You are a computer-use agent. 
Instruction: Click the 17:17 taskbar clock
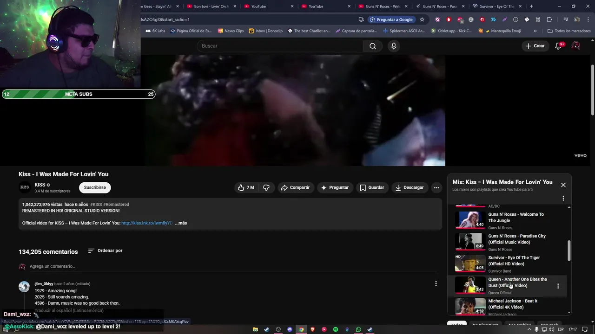click(x=573, y=329)
